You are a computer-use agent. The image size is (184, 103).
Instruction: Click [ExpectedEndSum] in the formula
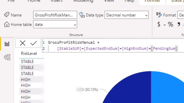[x=101, y=48]
